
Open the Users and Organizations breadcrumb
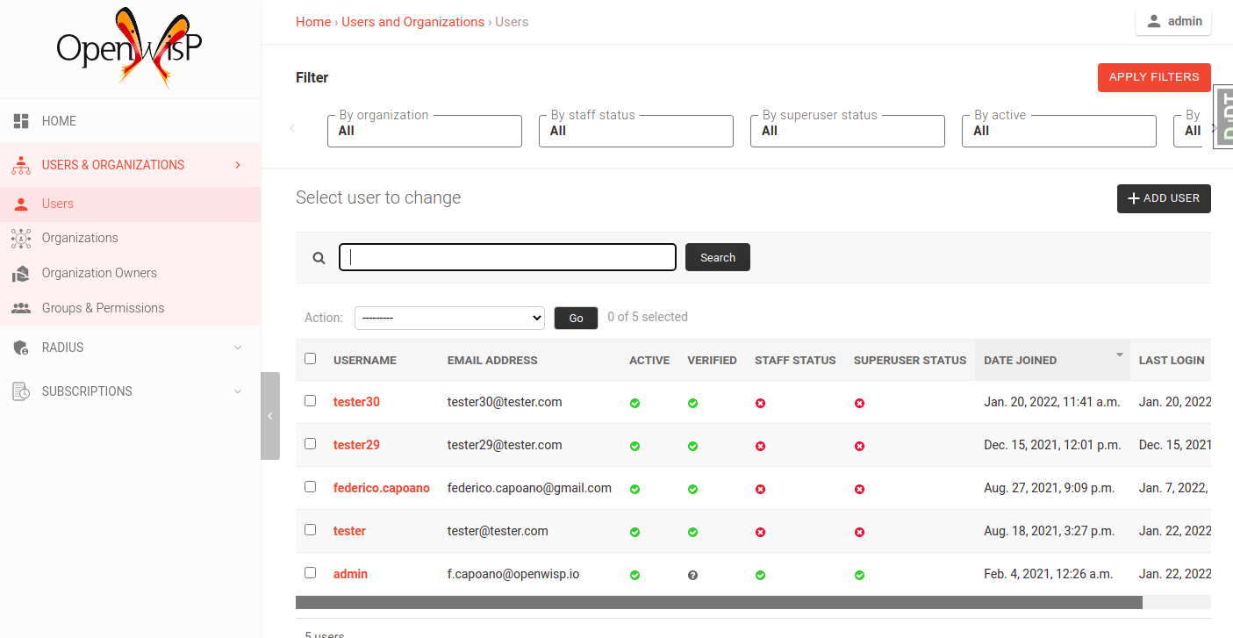point(412,21)
